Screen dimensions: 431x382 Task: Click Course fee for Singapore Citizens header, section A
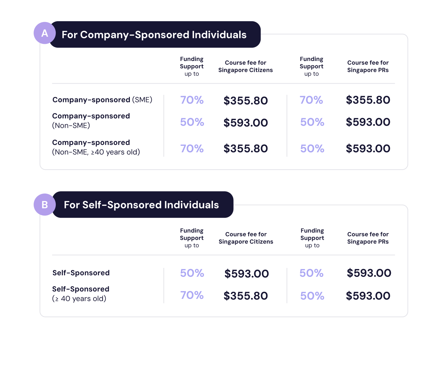point(245,66)
